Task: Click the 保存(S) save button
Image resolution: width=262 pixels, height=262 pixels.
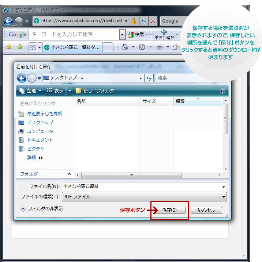Action: pyautogui.click(x=169, y=210)
